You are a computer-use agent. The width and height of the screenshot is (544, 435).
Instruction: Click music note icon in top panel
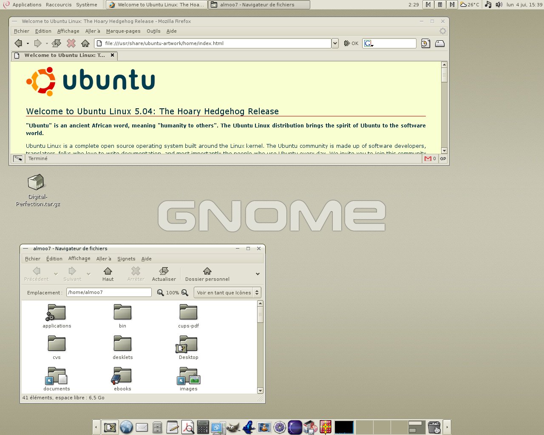point(488,5)
